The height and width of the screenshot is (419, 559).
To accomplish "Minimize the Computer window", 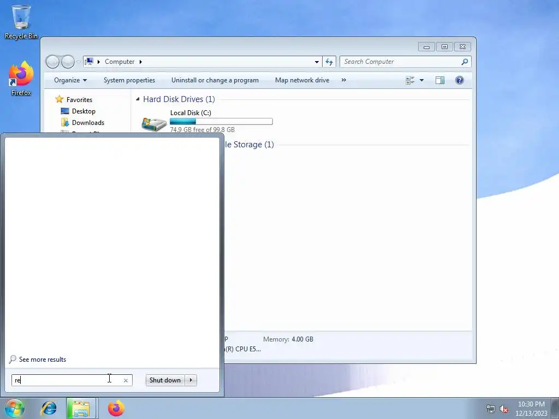I will point(426,47).
